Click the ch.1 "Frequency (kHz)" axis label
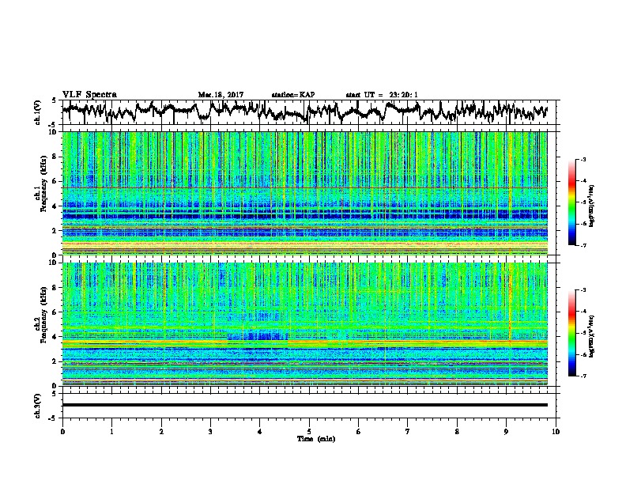The height and width of the screenshot is (484, 626). coord(43,184)
